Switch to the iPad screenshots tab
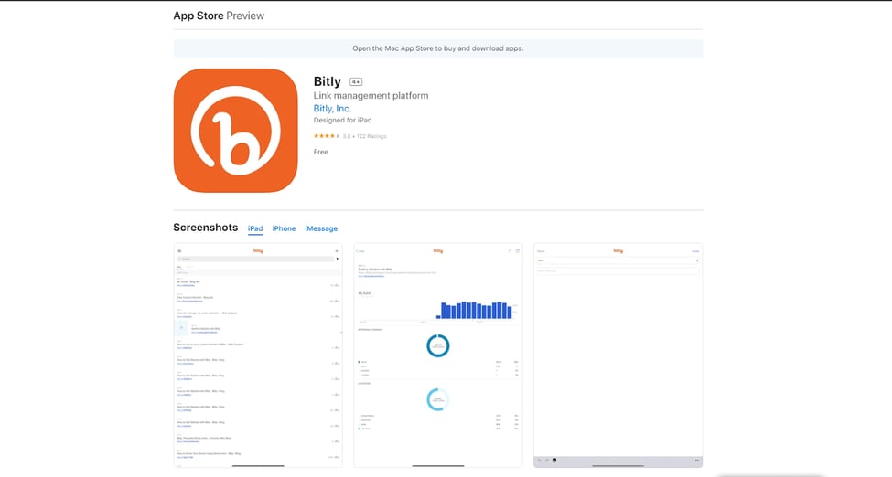This screenshot has width=892, height=477. point(255,228)
